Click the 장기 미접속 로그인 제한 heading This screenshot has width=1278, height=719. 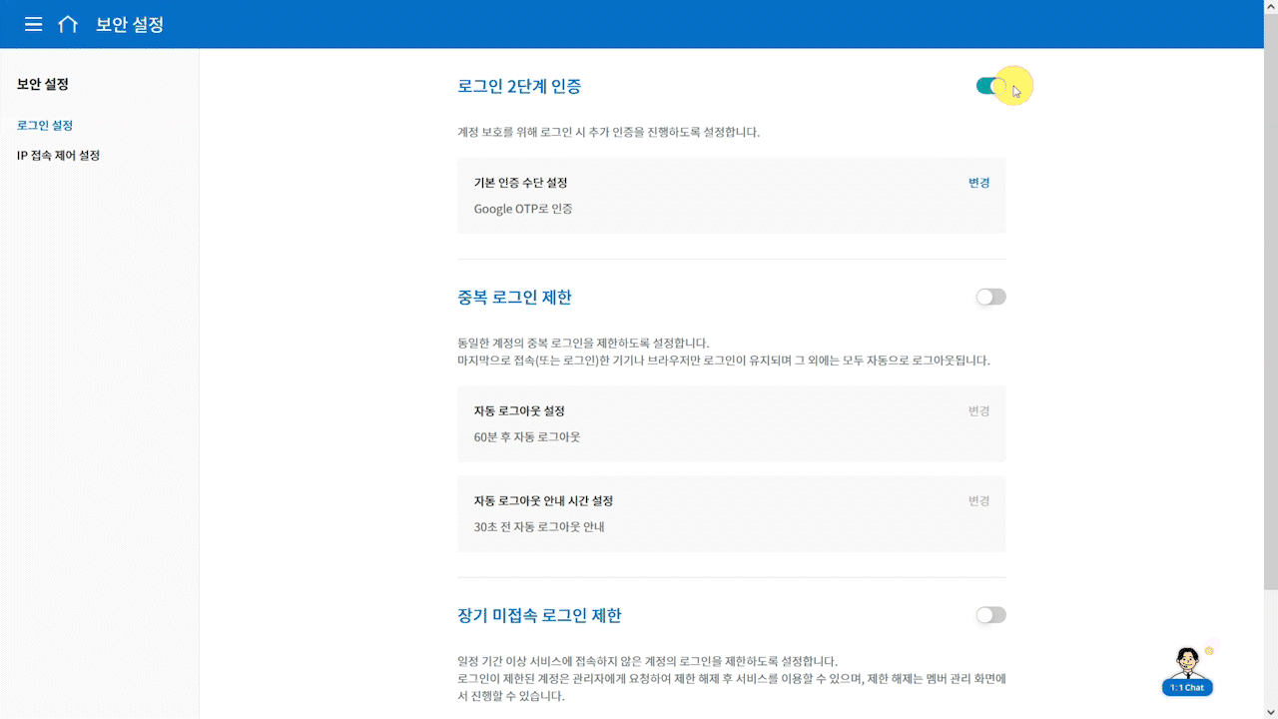pos(539,615)
